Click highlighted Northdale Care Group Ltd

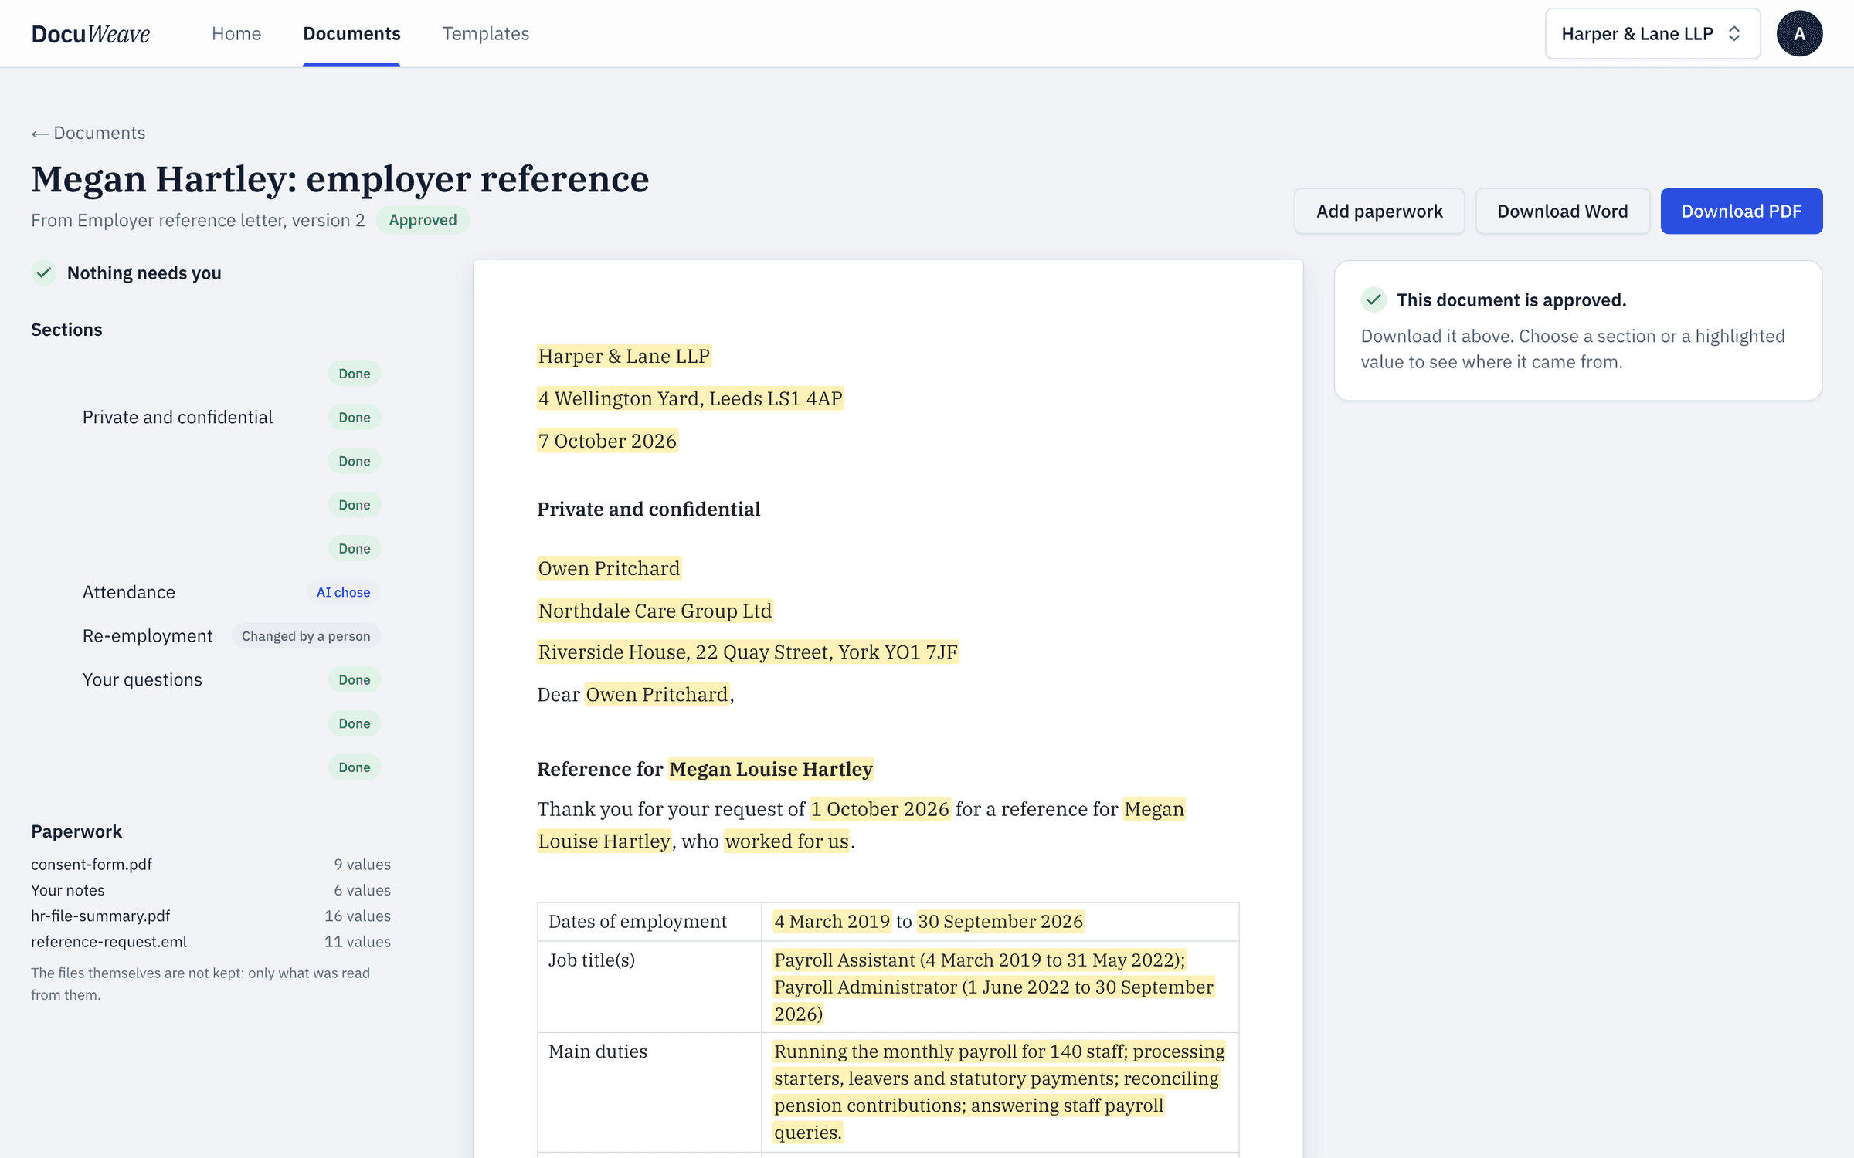click(x=655, y=611)
